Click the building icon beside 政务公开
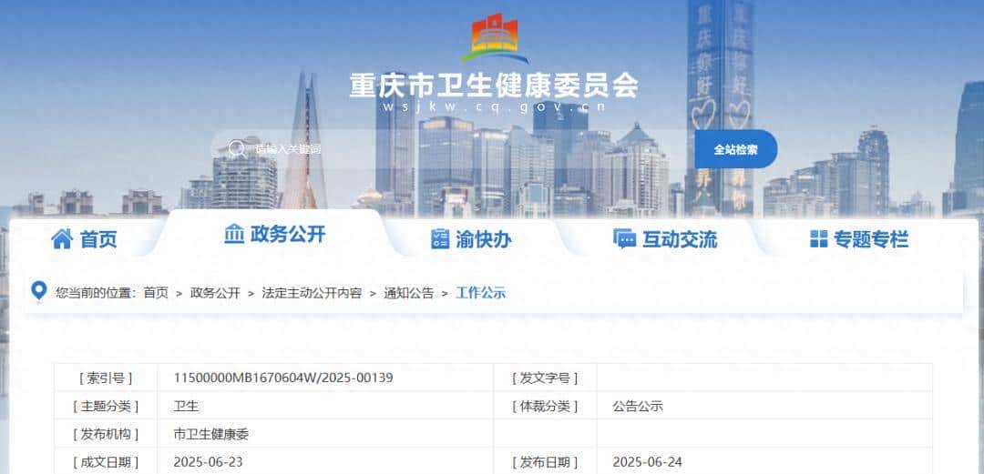The height and width of the screenshot is (474, 984). pos(234,234)
